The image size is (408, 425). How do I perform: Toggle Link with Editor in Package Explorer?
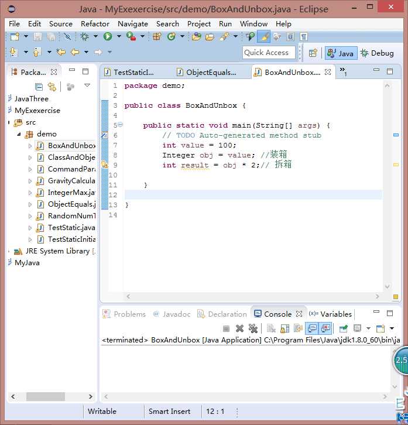tap(52, 87)
